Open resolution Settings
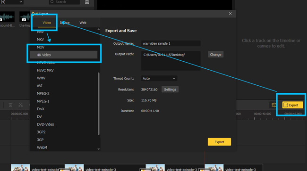 pyautogui.click(x=170, y=90)
